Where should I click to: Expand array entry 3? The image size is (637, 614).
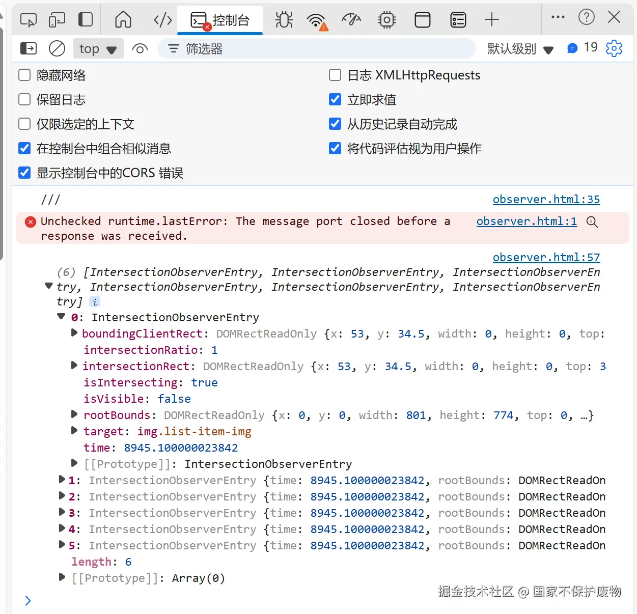click(x=62, y=512)
